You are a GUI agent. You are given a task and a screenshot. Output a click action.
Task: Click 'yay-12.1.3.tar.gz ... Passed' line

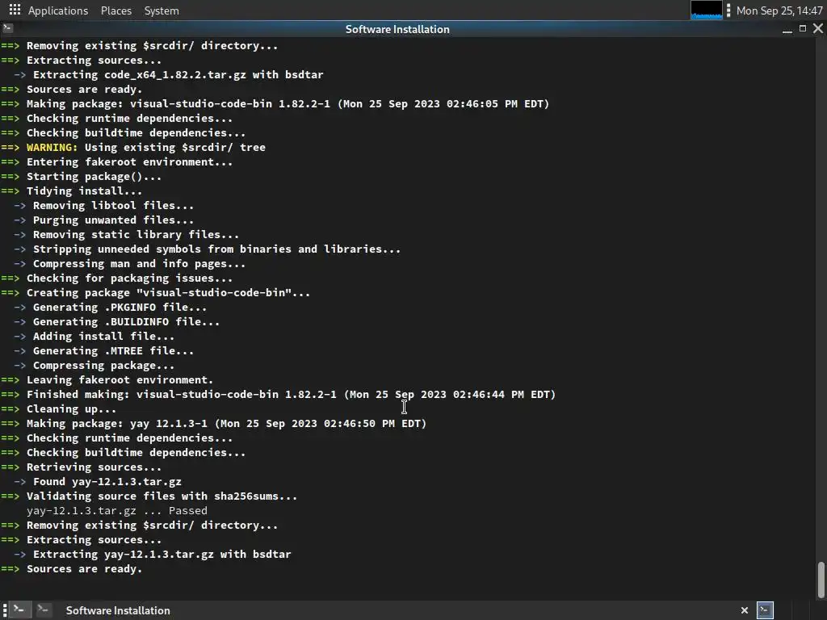tap(117, 511)
